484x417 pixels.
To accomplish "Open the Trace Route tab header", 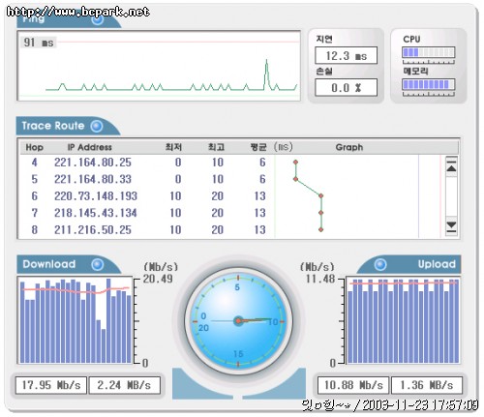I will coord(68,126).
